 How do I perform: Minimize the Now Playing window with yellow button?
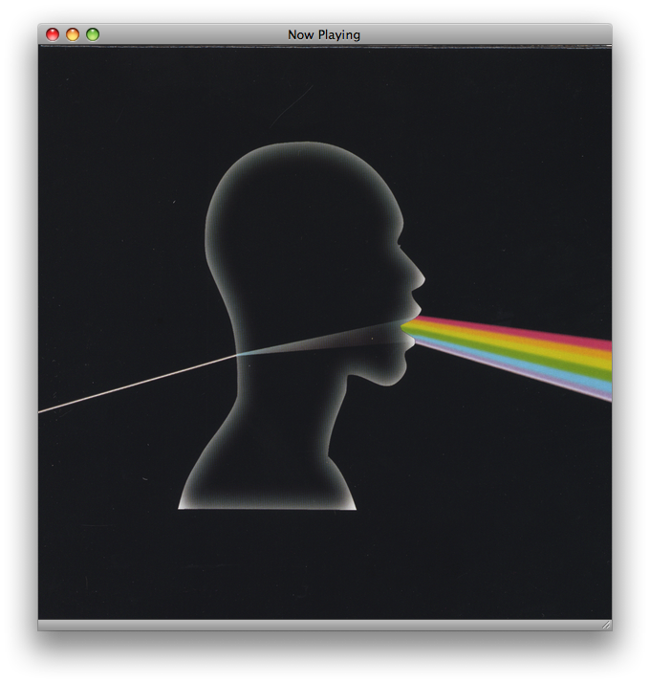73,34
